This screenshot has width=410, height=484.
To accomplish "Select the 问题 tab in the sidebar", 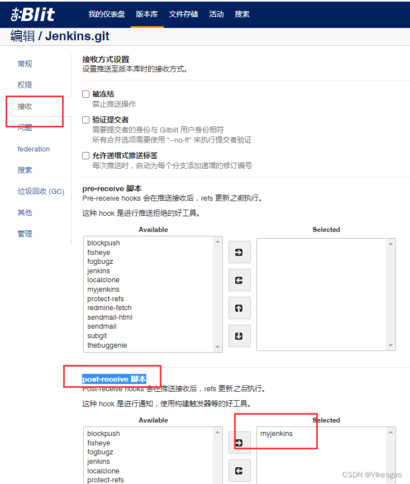I will pyautogui.click(x=25, y=127).
